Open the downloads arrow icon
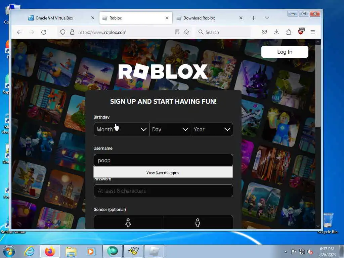This screenshot has width=344, height=258. [276, 32]
